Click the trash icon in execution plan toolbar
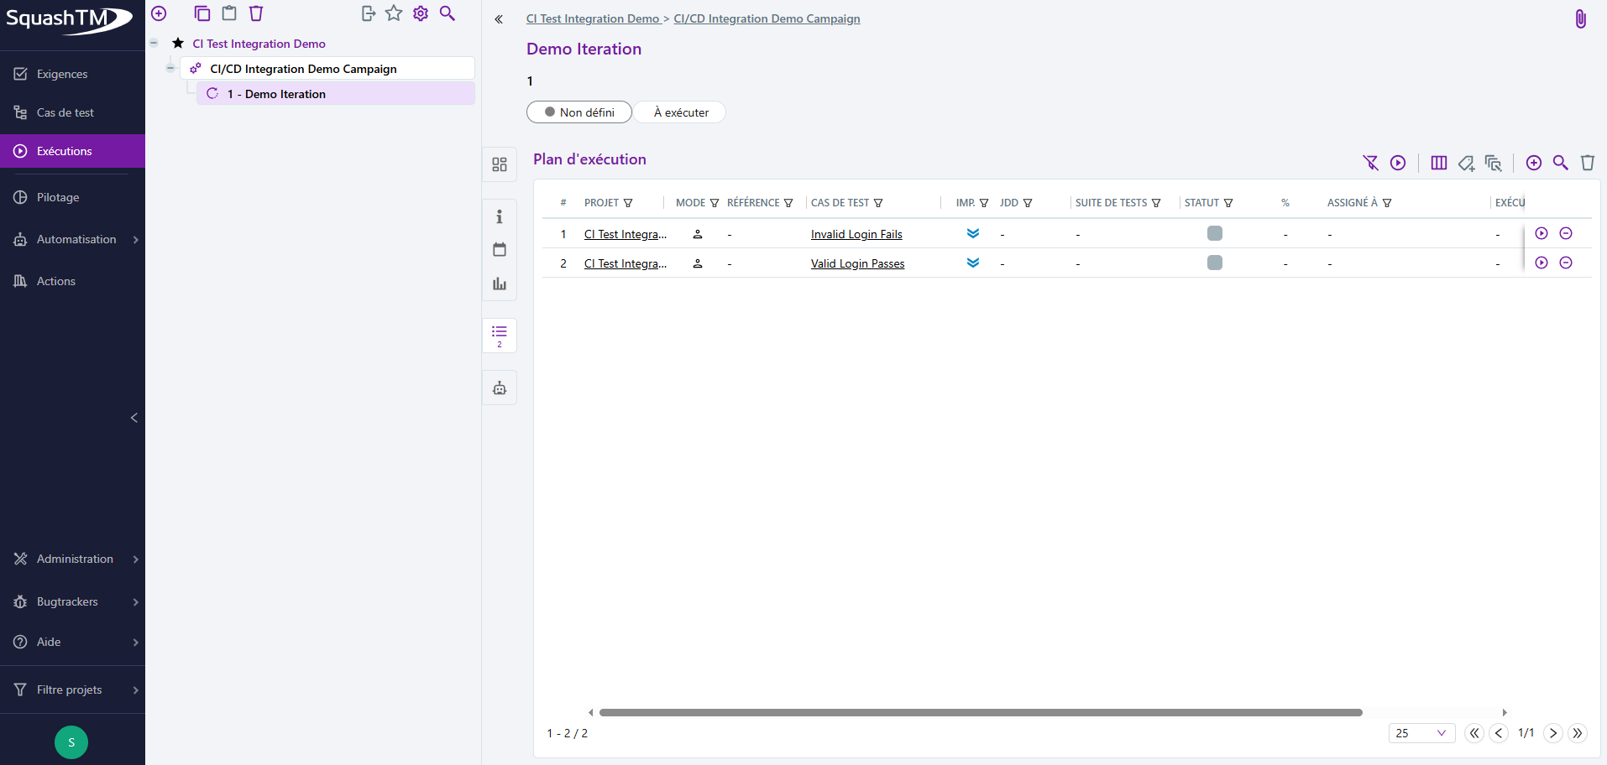 click(x=1587, y=163)
